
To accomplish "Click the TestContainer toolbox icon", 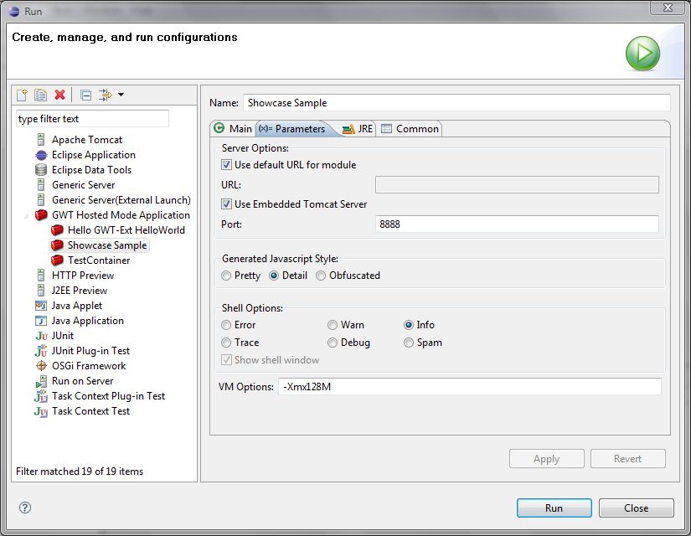I will (57, 260).
